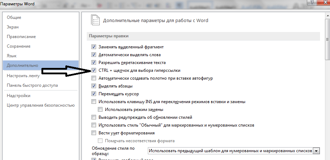Enable 'Выводить редупреждать об обновлении стилей'
Image resolution: width=330 pixels, height=160 pixels.
point(94,117)
